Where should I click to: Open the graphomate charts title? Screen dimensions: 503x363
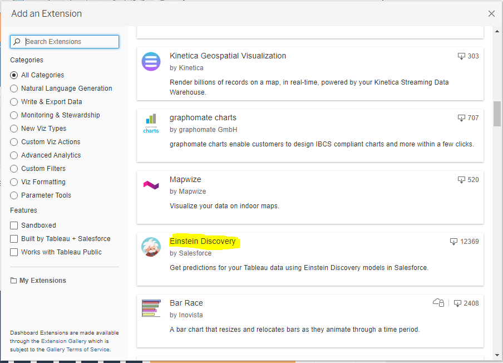pos(203,118)
